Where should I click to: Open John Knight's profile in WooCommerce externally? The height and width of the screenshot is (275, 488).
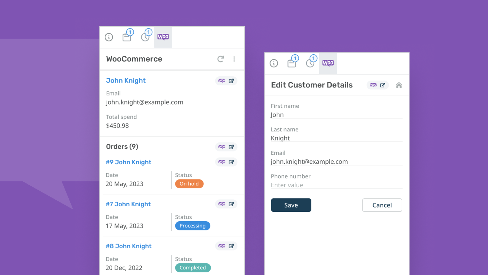[226, 81]
